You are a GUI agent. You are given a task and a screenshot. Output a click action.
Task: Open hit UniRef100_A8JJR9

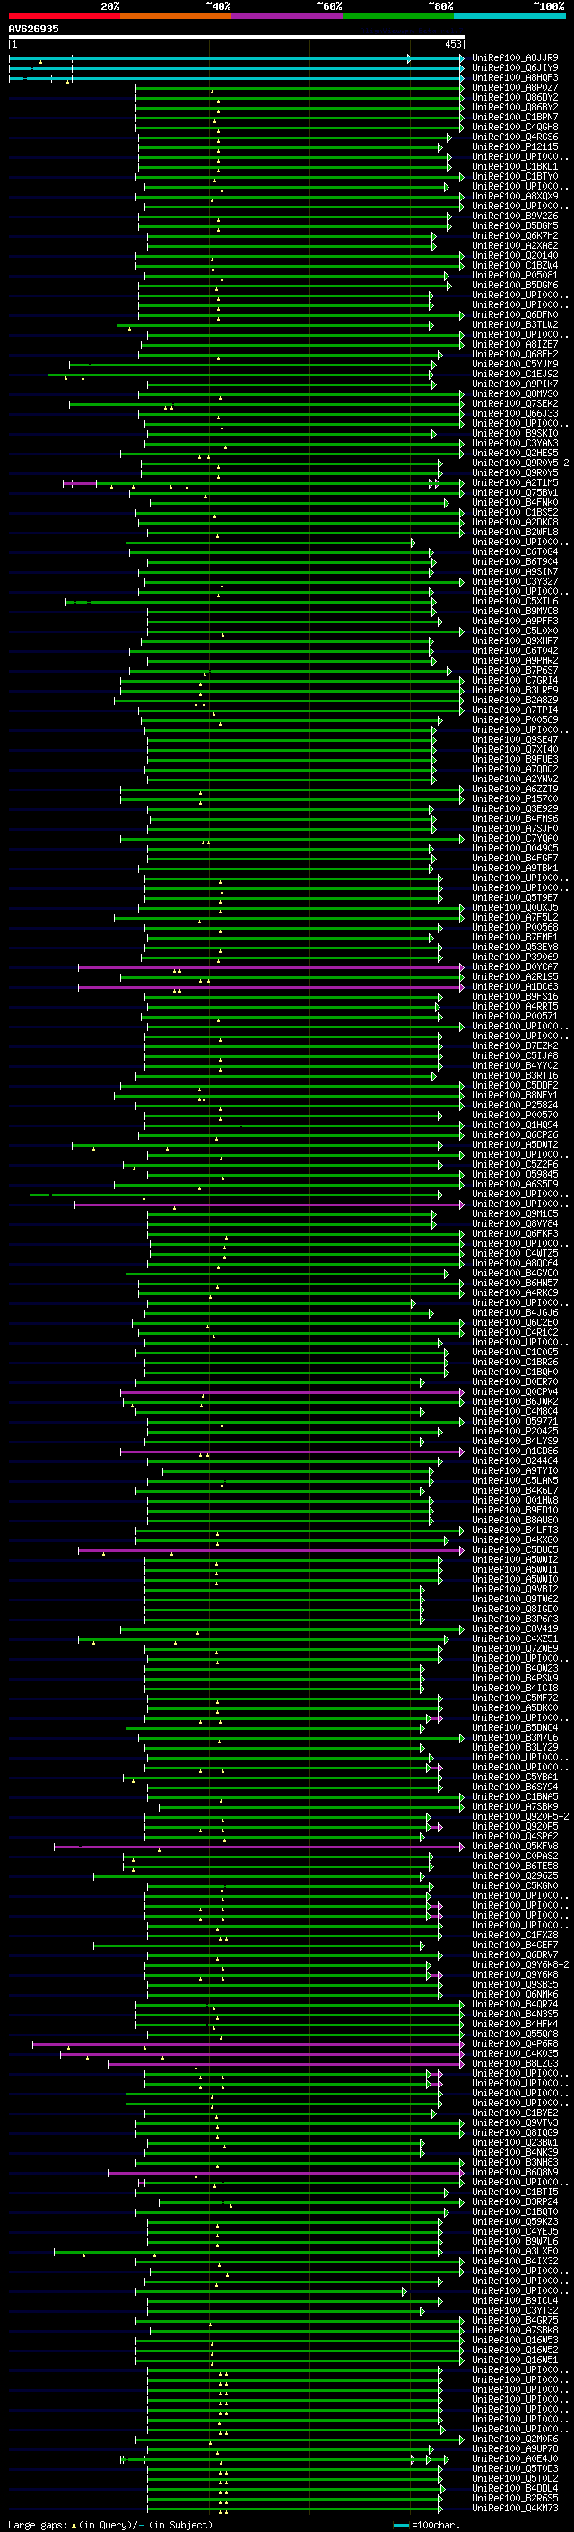click(515, 58)
